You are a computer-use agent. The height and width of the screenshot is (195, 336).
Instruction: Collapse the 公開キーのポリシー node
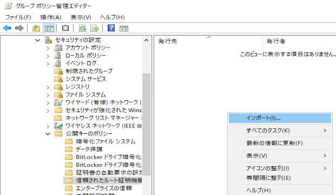[x=48, y=134]
